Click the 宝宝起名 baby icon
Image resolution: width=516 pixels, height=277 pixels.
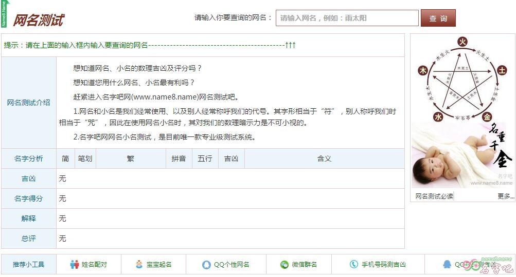point(139,264)
